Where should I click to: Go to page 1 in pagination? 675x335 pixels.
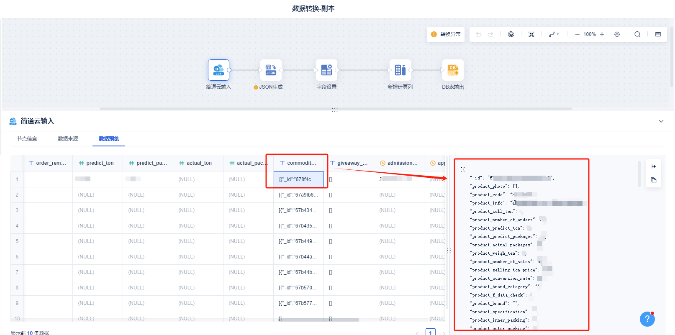(x=430, y=332)
